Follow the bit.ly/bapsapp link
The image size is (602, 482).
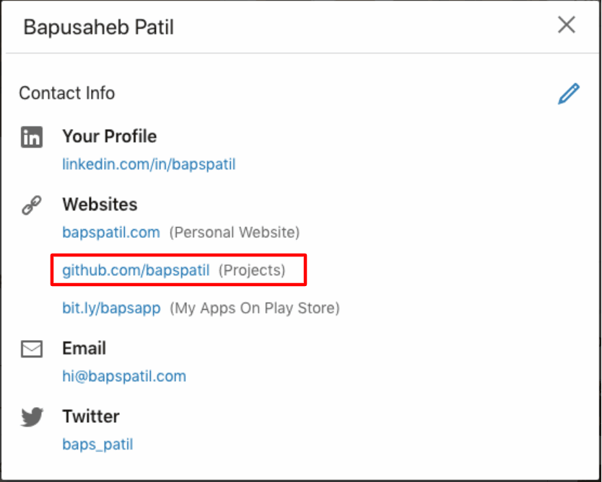(x=111, y=308)
